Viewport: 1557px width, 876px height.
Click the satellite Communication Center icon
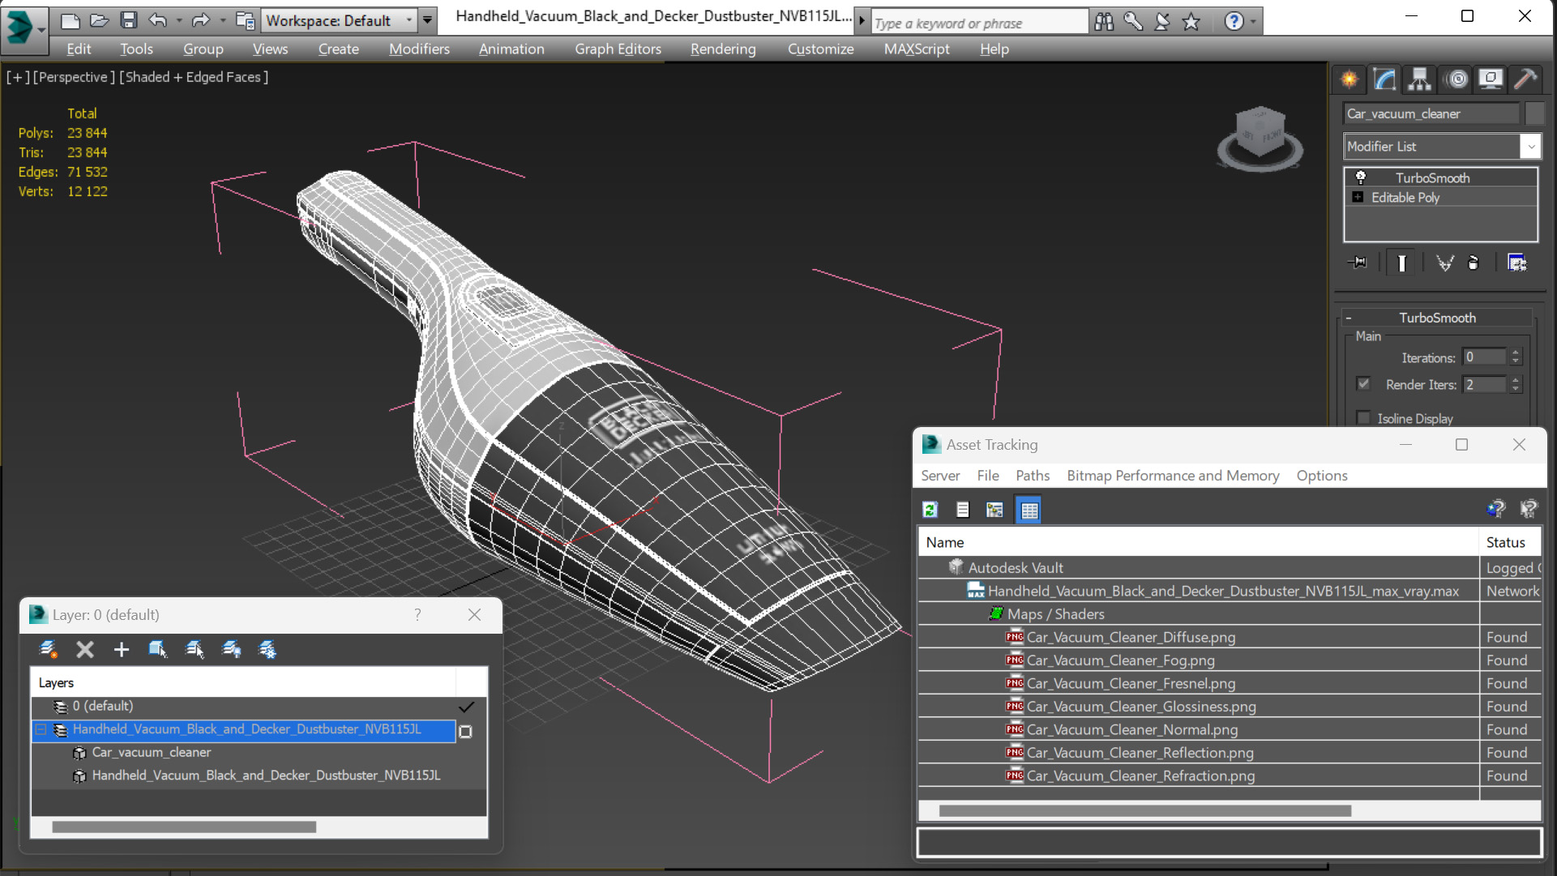coord(1162,22)
